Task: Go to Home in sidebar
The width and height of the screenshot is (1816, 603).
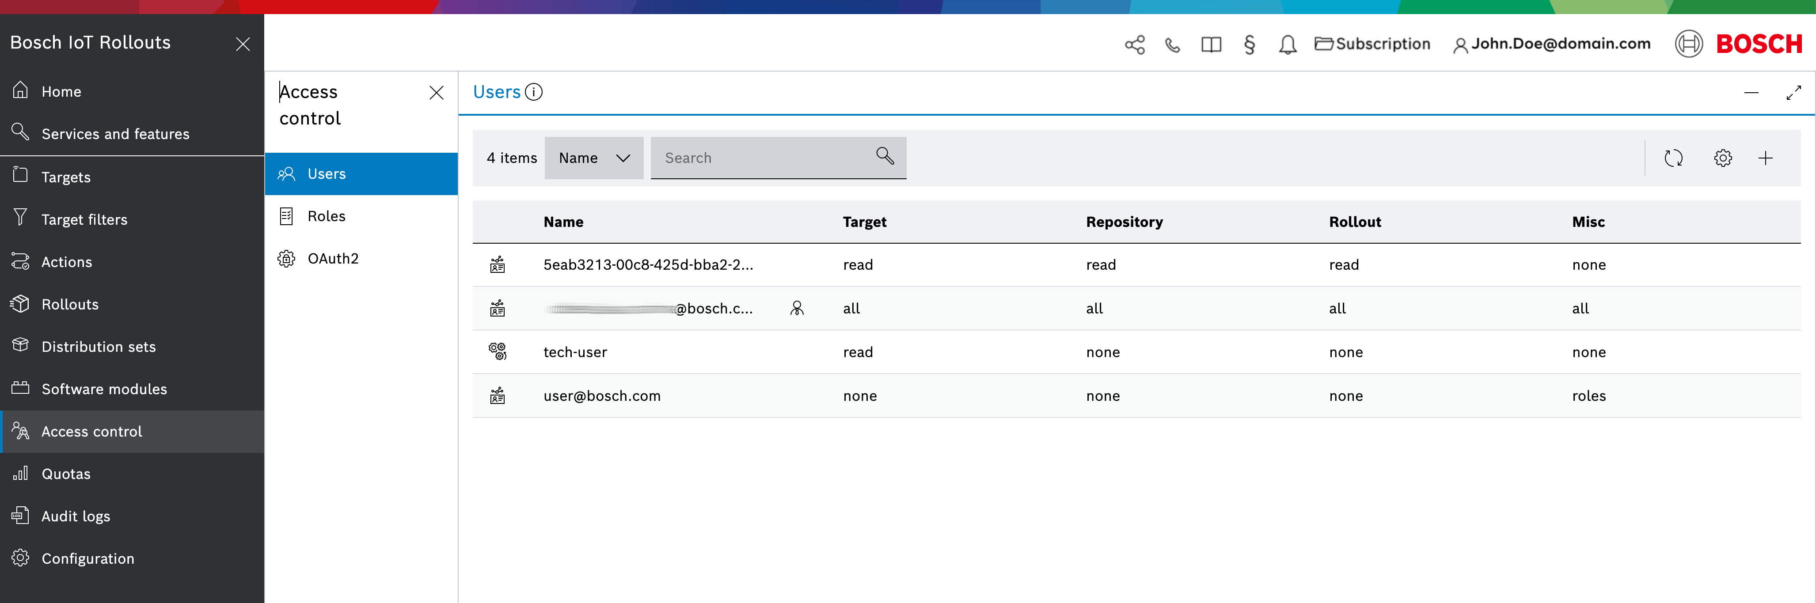Action: (132, 91)
